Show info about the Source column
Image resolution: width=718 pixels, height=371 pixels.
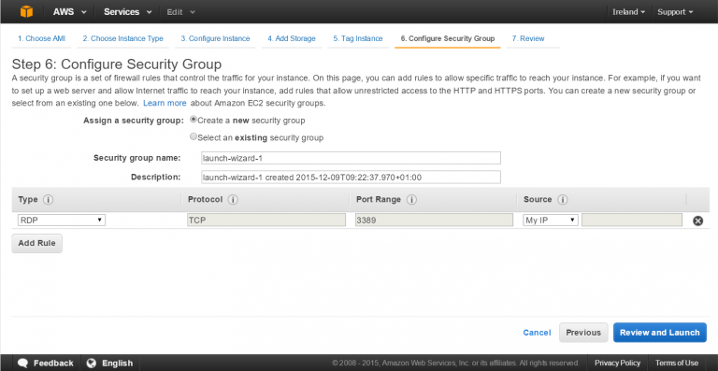(x=562, y=200)
